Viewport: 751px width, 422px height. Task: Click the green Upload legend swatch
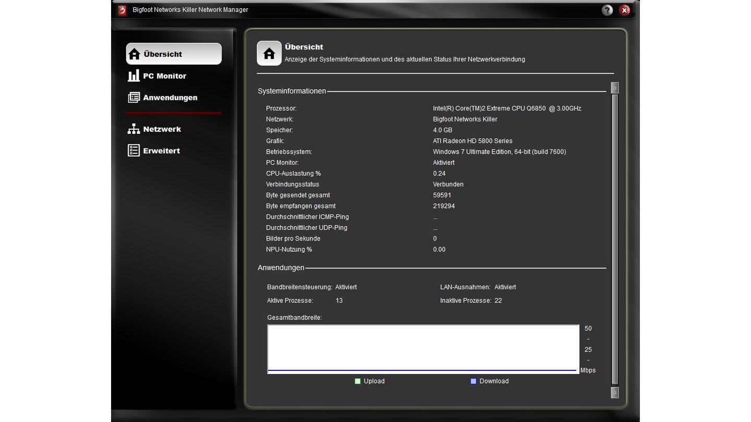tap(357, 381)
